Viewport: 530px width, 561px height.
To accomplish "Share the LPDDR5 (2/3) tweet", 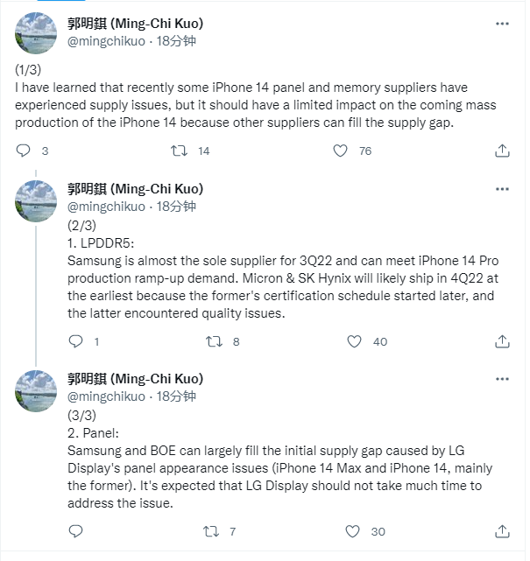I will coord(502,341).
